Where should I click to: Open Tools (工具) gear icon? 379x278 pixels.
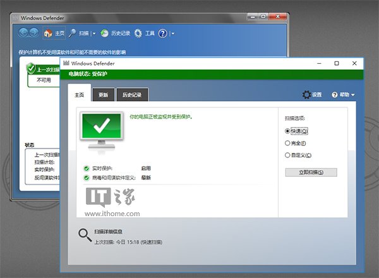137,33
